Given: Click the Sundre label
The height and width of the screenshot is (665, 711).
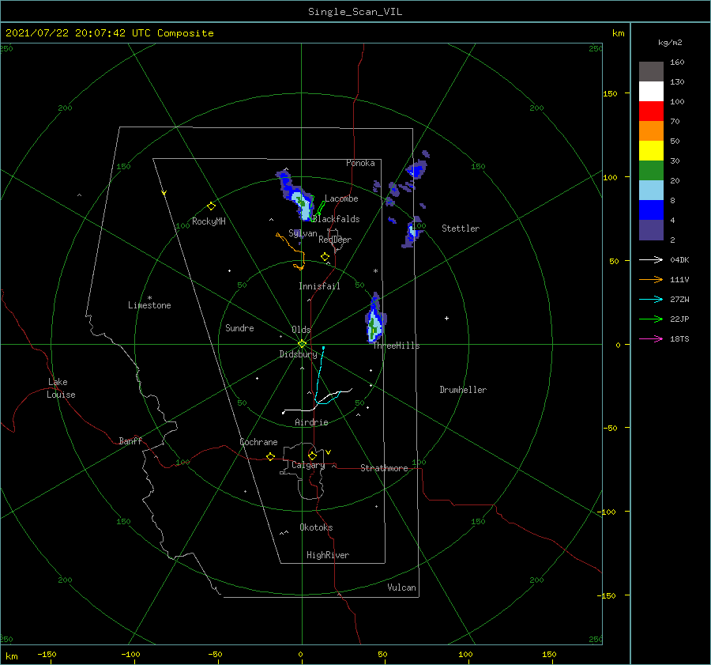Looking at the screenshot, I should [x=239, y=328].
